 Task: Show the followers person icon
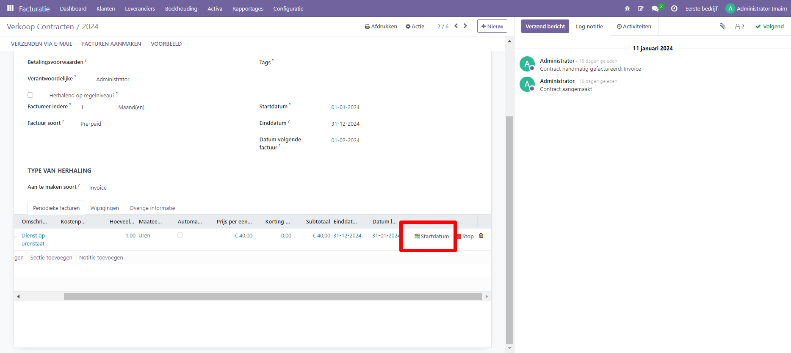(x=739, y=26)
